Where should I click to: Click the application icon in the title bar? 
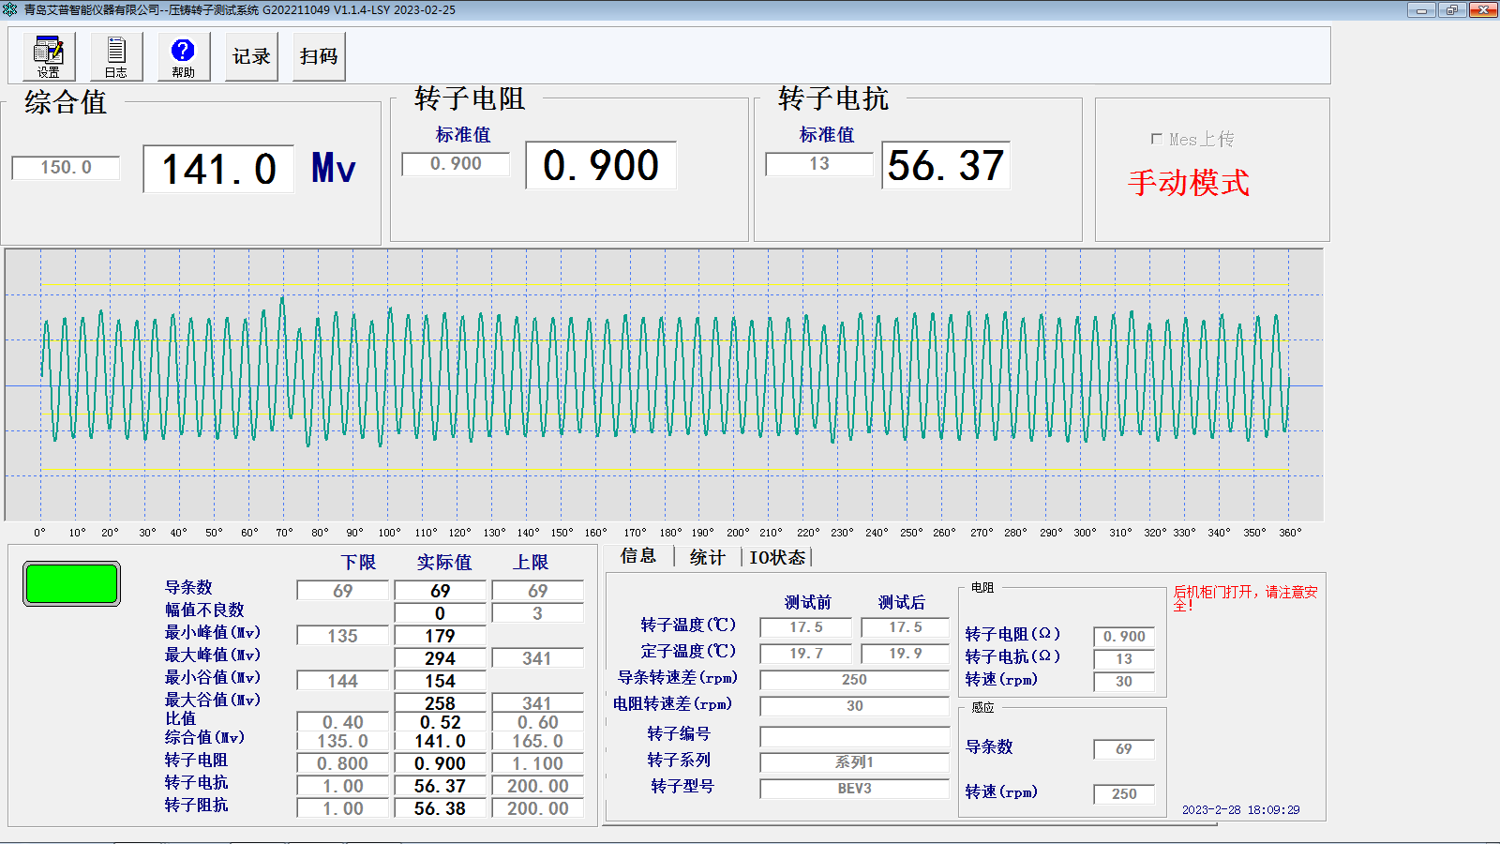[10, 10]
